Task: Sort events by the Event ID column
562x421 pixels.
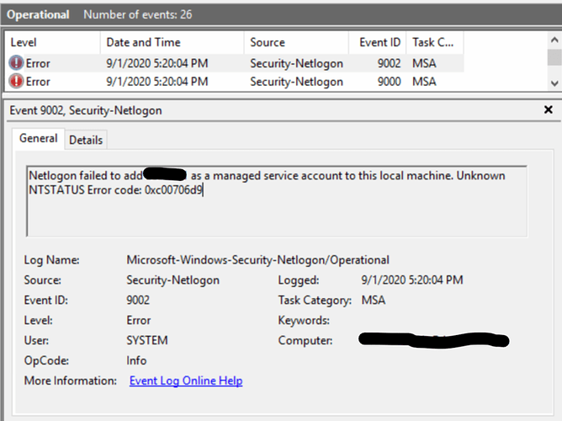Action: (x=374, y=42)
